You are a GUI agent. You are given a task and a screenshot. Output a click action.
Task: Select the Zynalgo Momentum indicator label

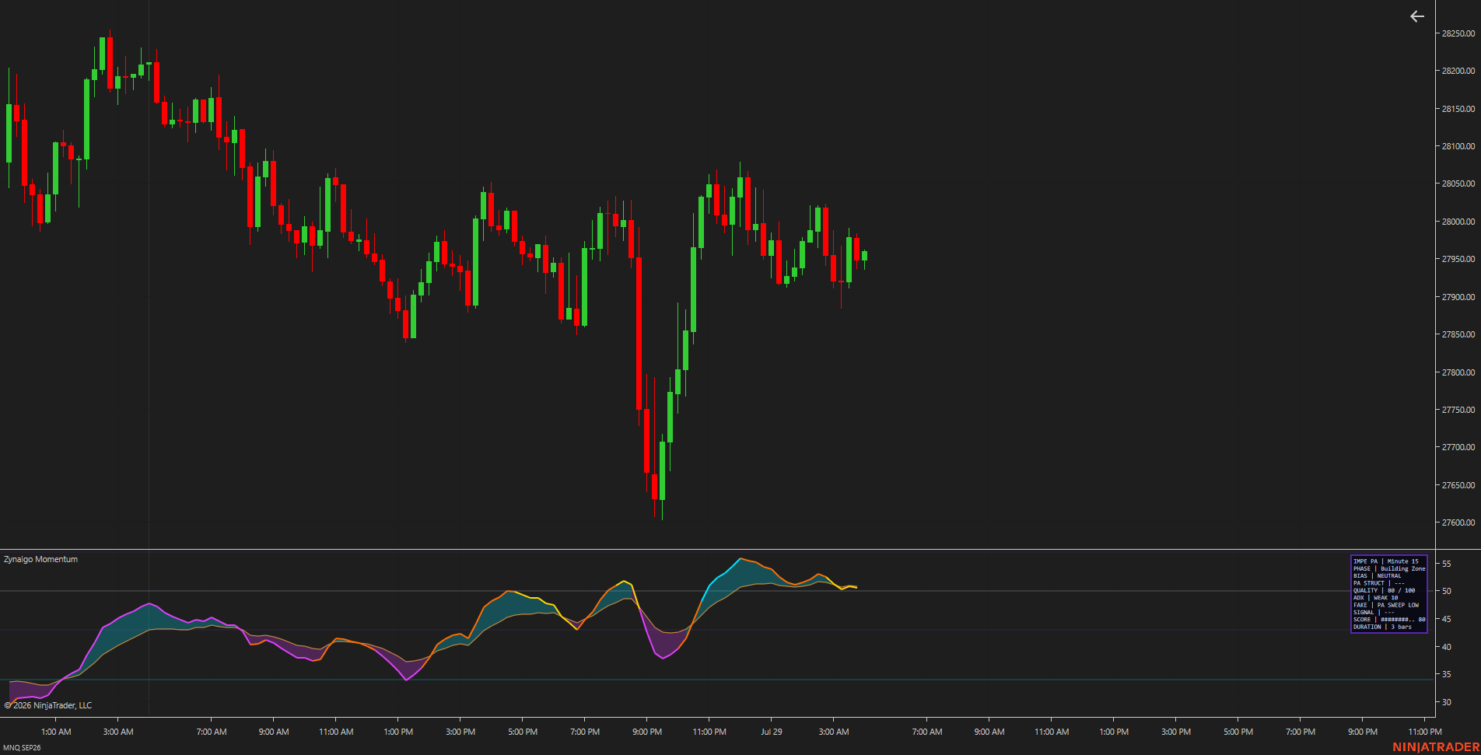(40, 559)
